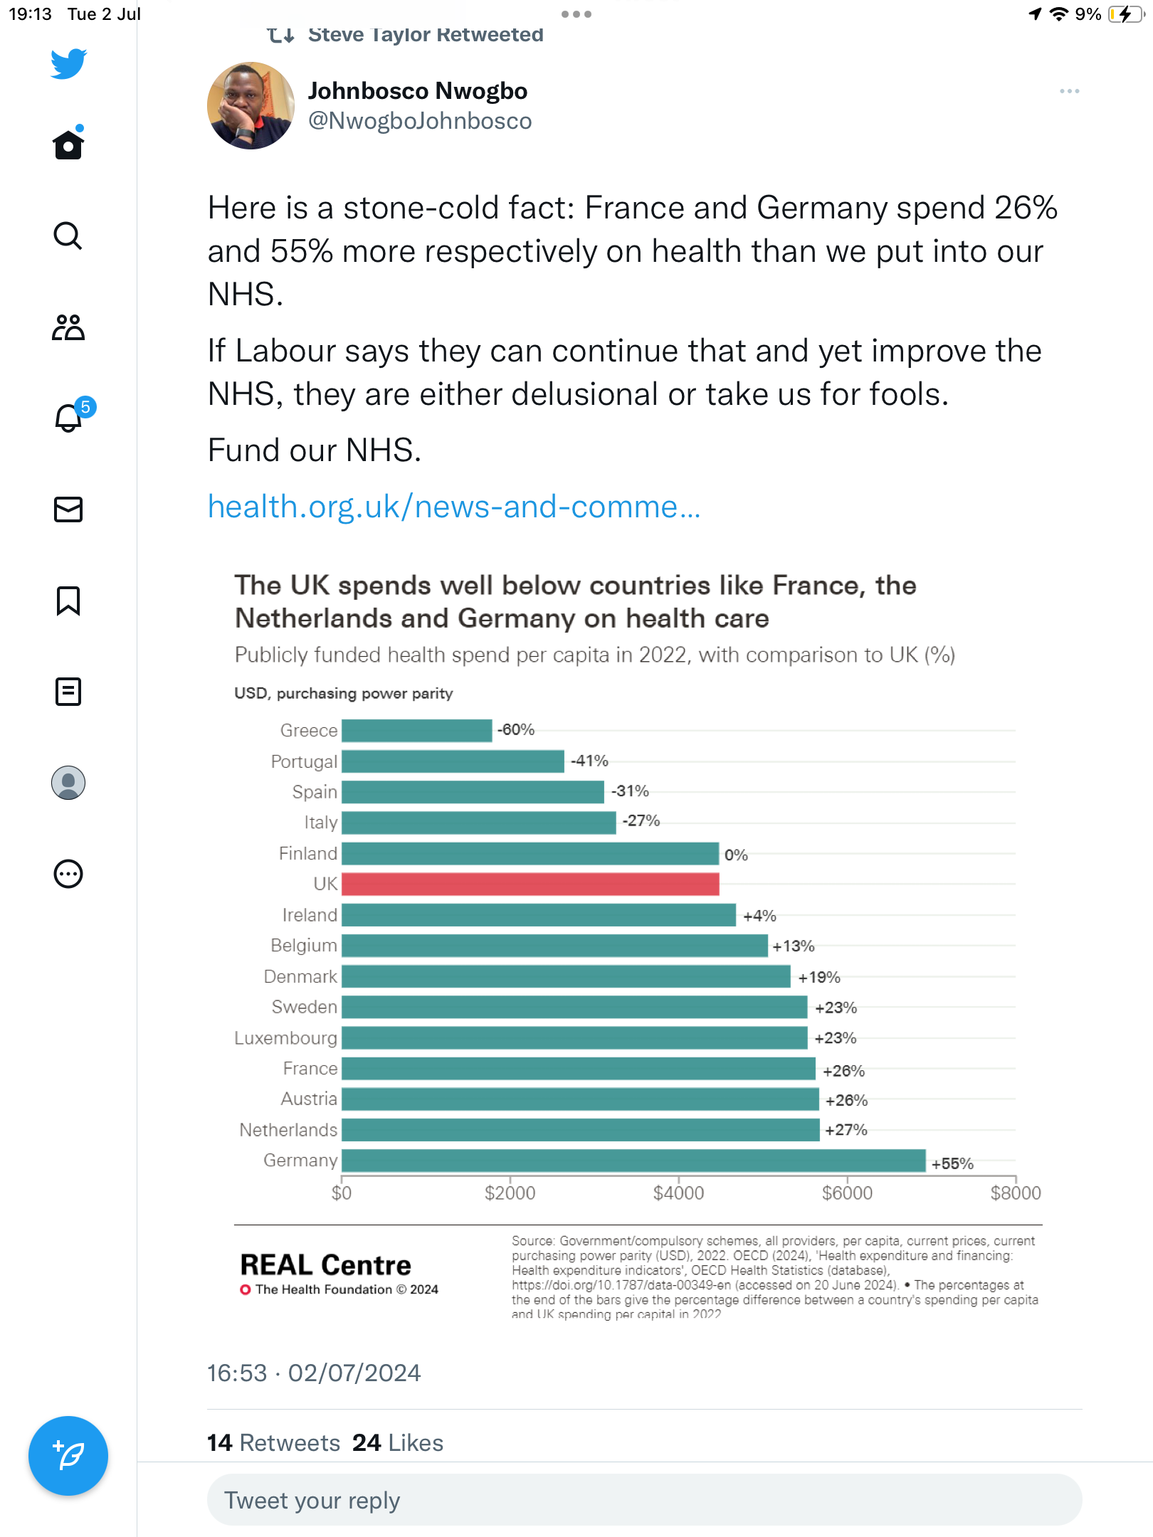Open Direct Messages envelope
The height and width of the screenshot is (1537, 1153).
point(68,509)
